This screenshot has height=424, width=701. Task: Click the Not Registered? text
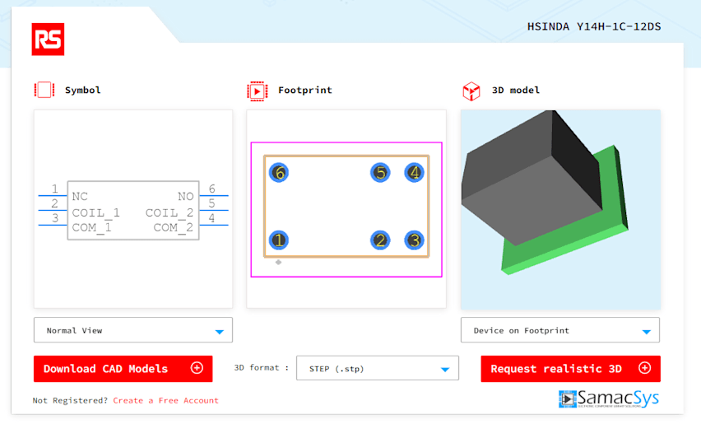click(70, 400)
